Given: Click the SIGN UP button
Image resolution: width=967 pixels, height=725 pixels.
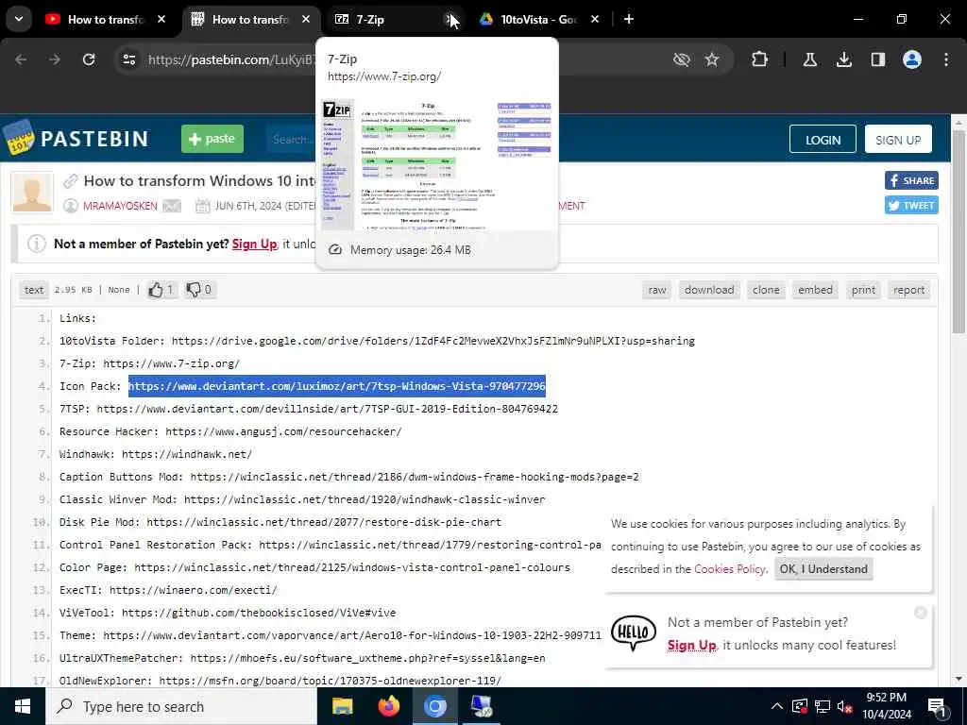Looking at the screenshot, I should [x=898, y=140].
